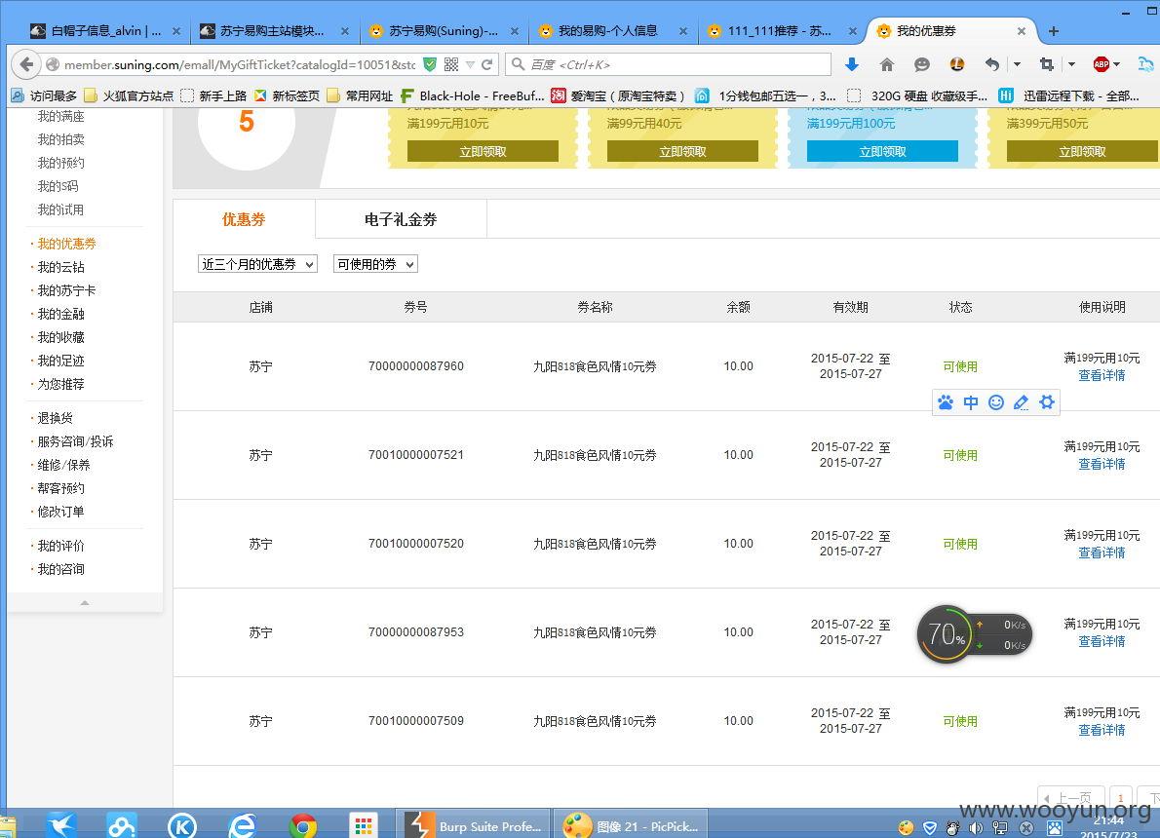Click the pencil handwriting IME icon

point(1021,402)
